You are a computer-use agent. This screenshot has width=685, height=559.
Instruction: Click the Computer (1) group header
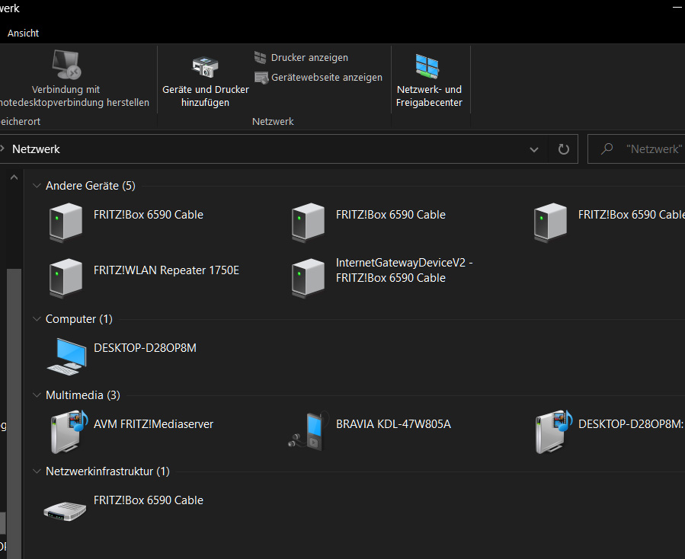coord(79,319)
